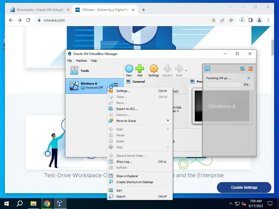This screenshot has height=209, width=279.
Task: Click the General section header
Action: tap(139, 82)
